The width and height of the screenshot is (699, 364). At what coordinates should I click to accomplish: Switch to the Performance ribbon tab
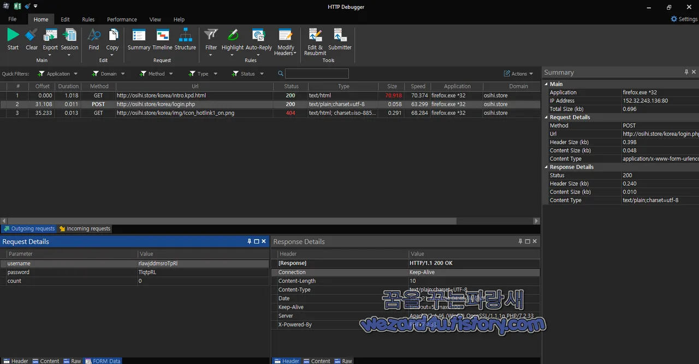122,19
